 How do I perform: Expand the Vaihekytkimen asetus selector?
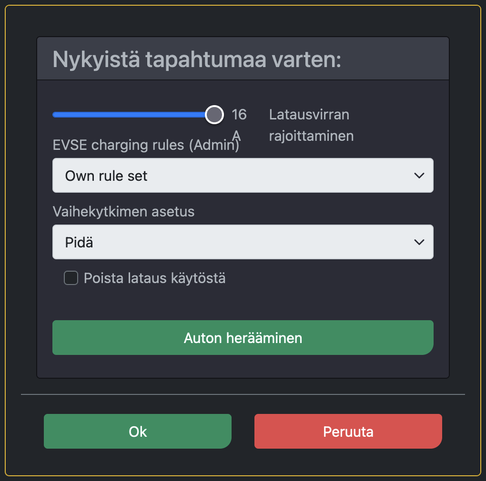243,242
